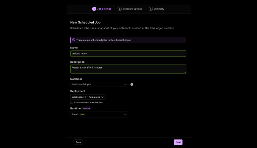
Task: Click the chevron arrow in the Runtime dropdown
Action: click(x=125, y=114)
